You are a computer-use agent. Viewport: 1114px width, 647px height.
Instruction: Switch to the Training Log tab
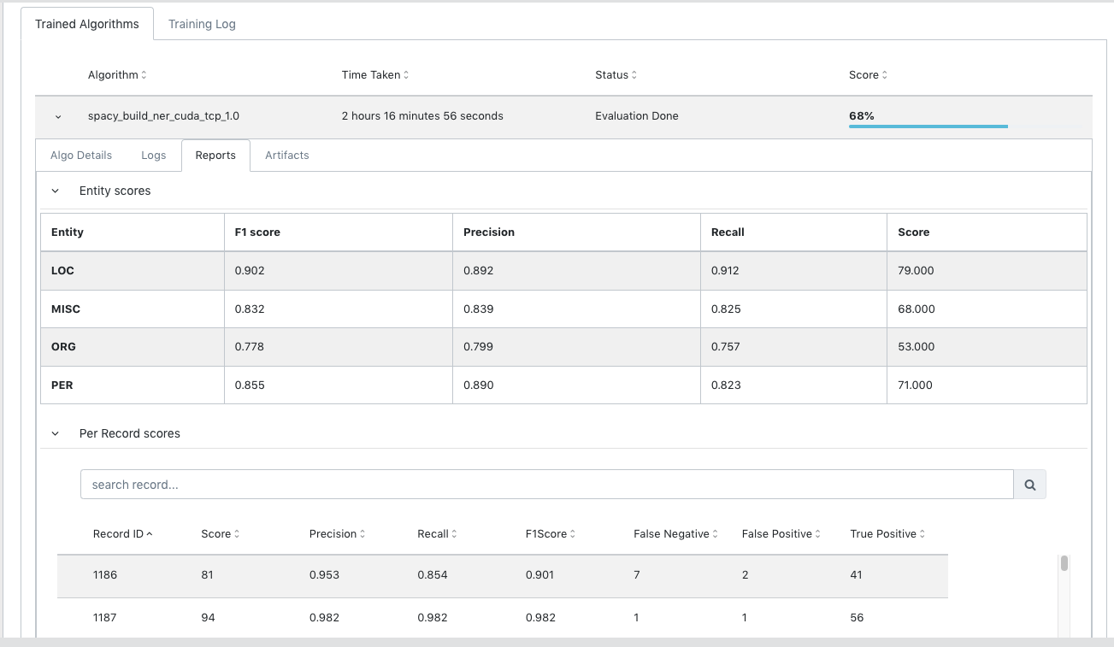click(202, 24)
